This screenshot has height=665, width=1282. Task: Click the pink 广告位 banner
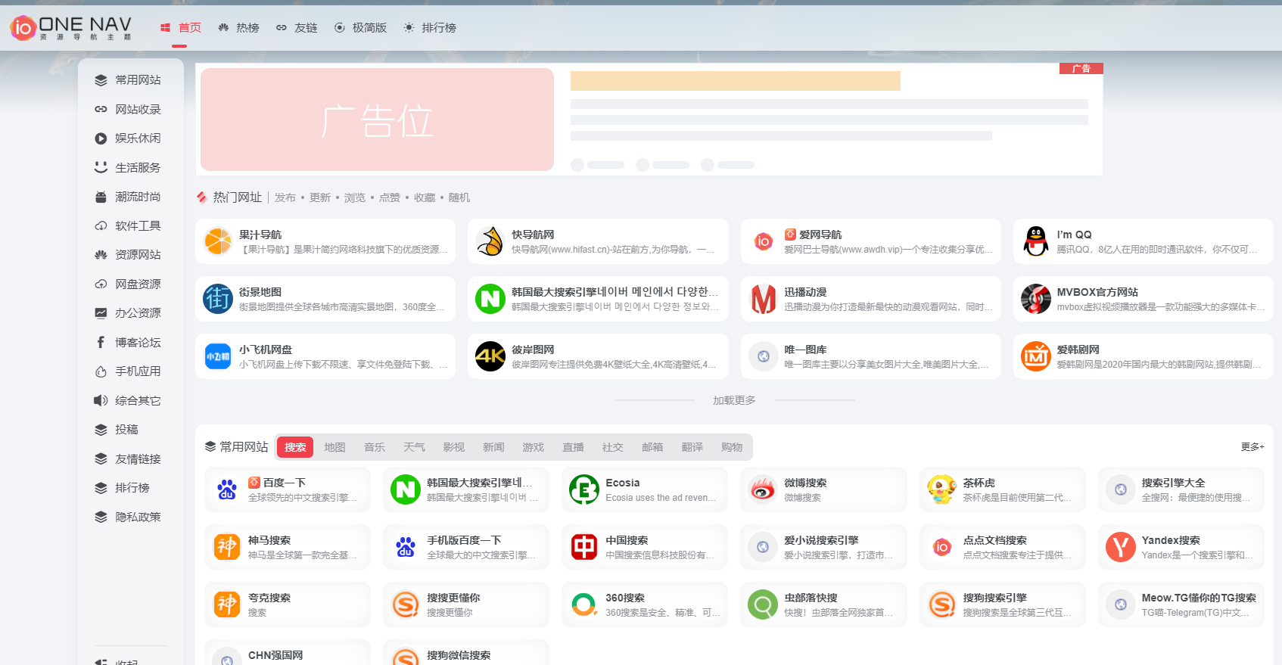coord(377,120)
